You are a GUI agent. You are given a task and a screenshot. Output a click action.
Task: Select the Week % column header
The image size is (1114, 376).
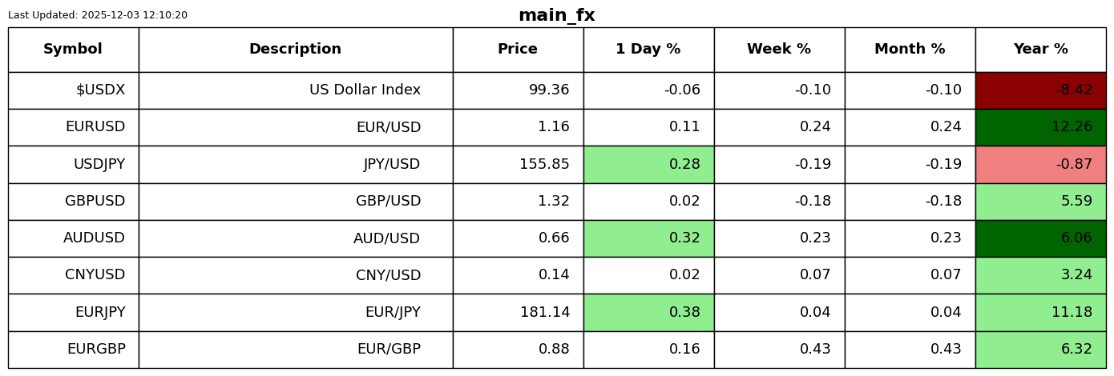click(x=779, y=50)
